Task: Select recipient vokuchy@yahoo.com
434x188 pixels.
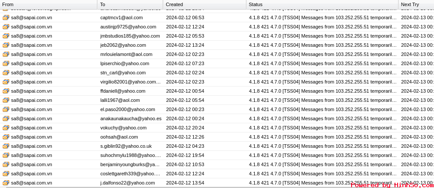Action: click(124, 128)
